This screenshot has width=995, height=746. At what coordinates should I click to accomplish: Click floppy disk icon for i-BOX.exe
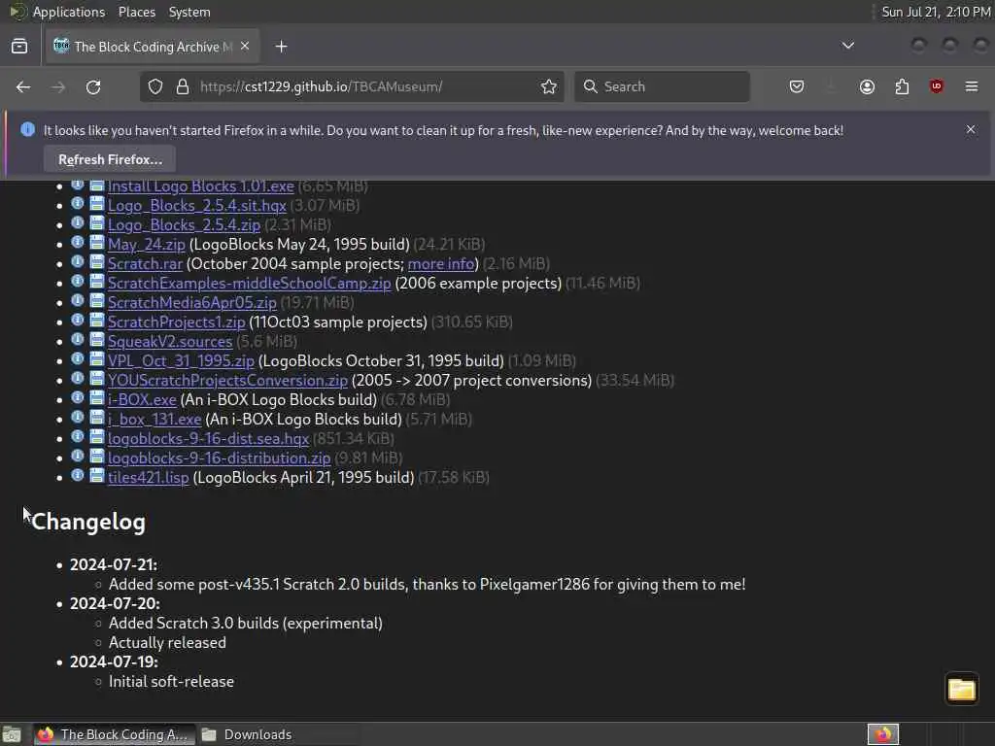(96, 397)
